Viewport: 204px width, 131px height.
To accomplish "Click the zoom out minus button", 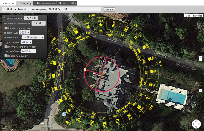I will click(x=201, y=90).
